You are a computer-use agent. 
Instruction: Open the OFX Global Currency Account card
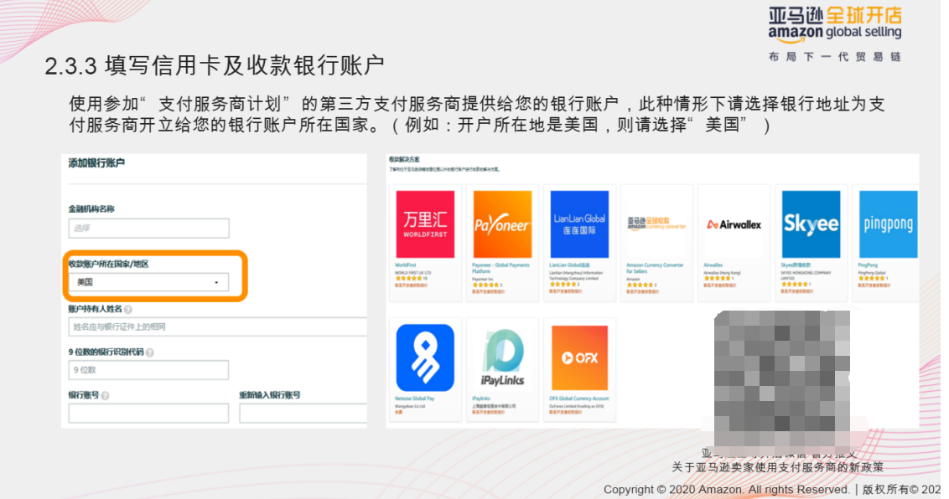(x=580, y=356)
